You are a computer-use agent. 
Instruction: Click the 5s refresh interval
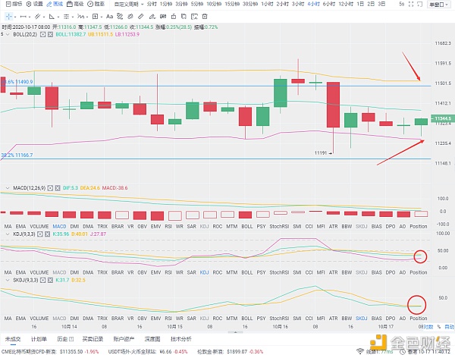[401, 4]
